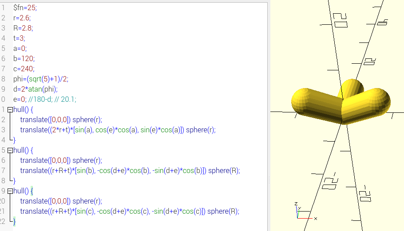Click the highlighted closing brace of last hull
Viewport: 404px width, 231px height.
point(14,222)
